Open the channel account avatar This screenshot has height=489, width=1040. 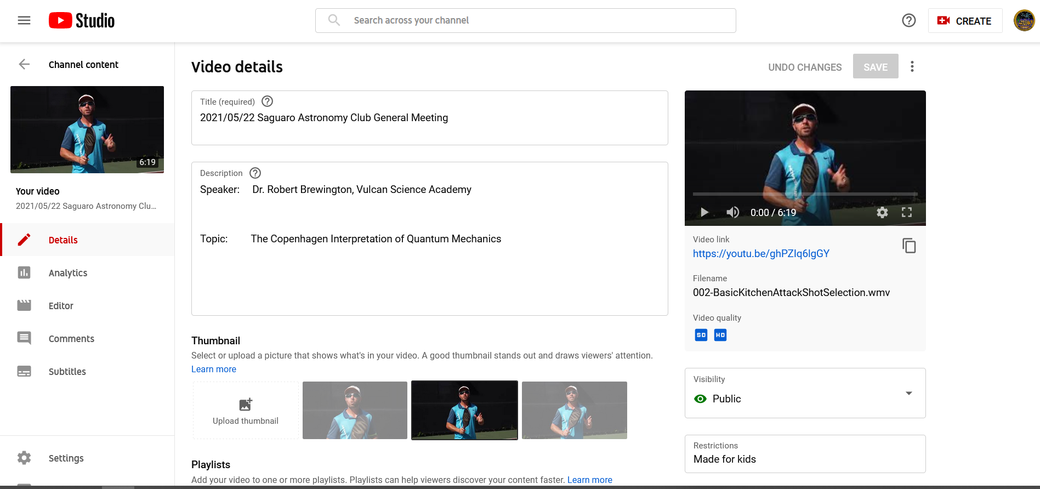[x=1024, y=21]
